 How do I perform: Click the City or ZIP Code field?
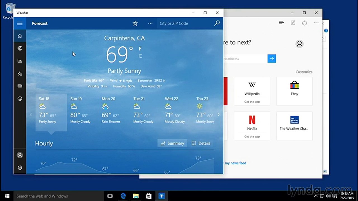click(184, 23)
